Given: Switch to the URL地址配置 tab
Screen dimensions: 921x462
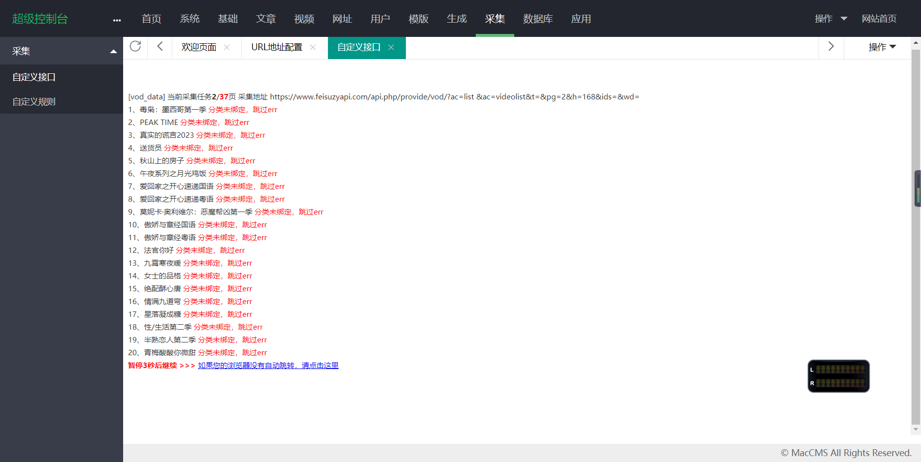Looking at the screenshot, I should [x=276, y=47].
